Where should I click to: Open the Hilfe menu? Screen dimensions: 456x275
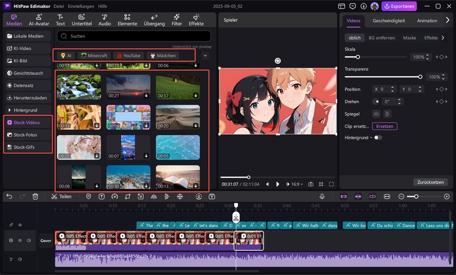tap(102, 6)
